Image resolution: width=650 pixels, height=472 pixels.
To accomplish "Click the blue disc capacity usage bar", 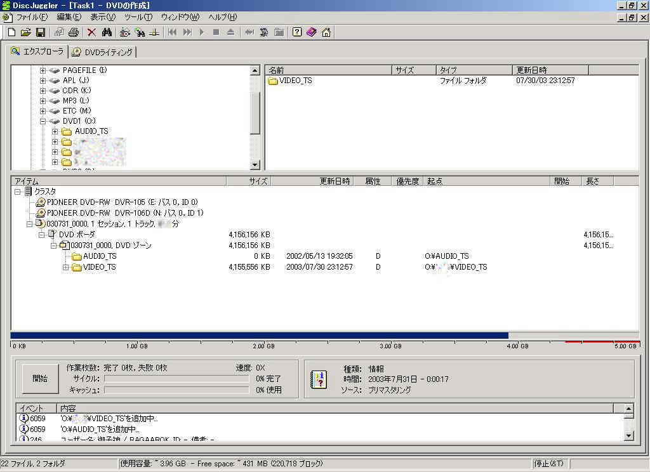I will [x=260, y=336].
